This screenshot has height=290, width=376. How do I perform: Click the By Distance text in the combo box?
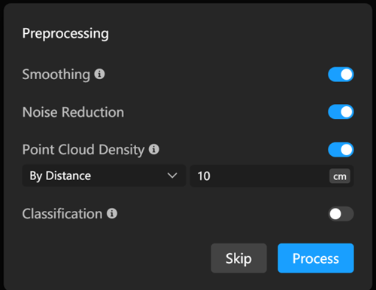pos(60,176)
